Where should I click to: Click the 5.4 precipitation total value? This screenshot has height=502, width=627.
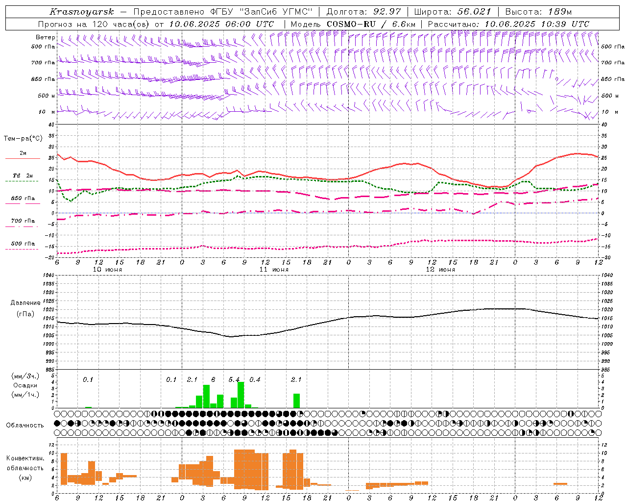point(234,380)
